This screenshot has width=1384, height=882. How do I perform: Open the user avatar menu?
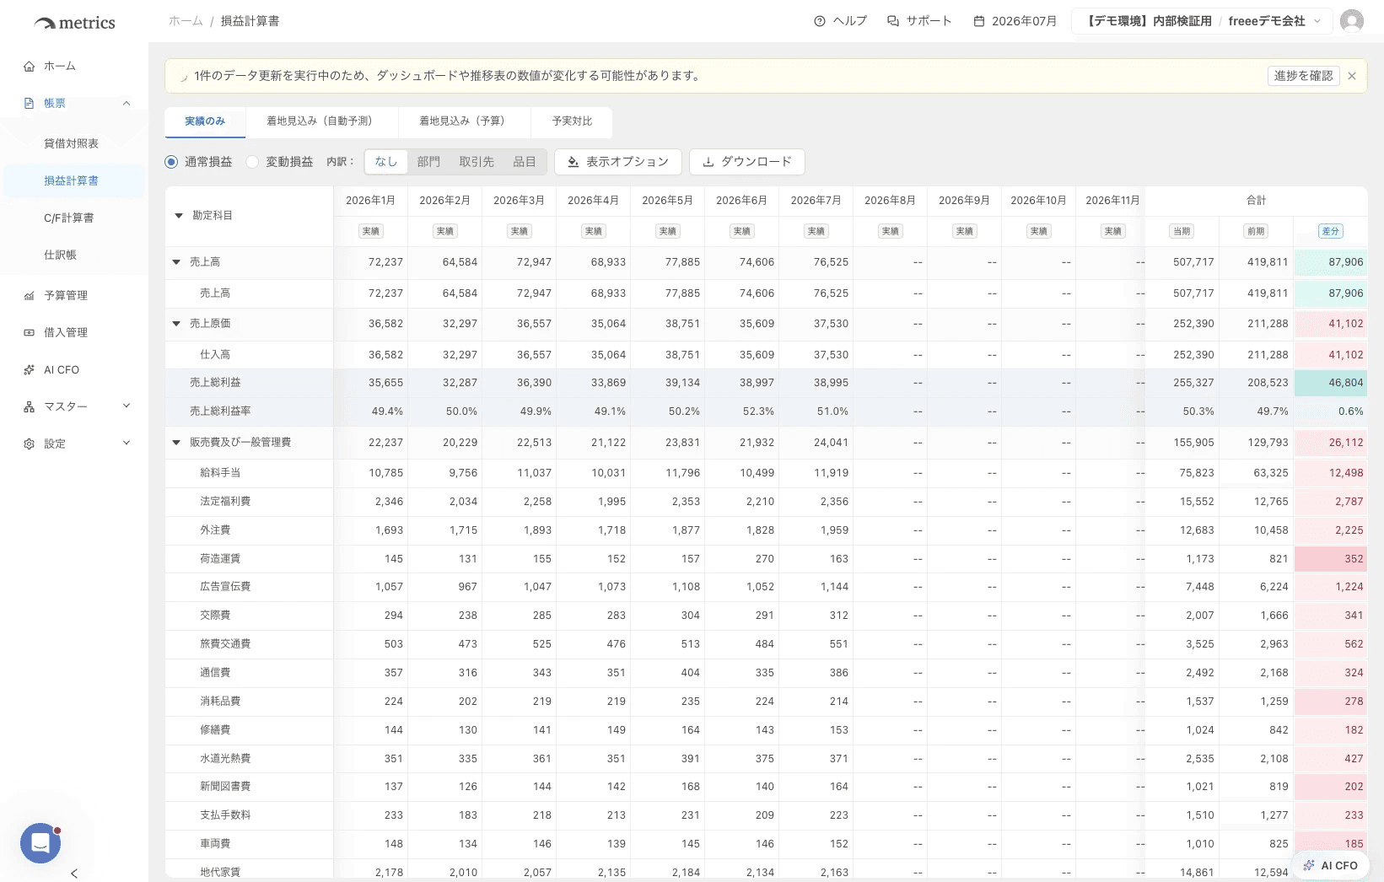[1352, 21]
